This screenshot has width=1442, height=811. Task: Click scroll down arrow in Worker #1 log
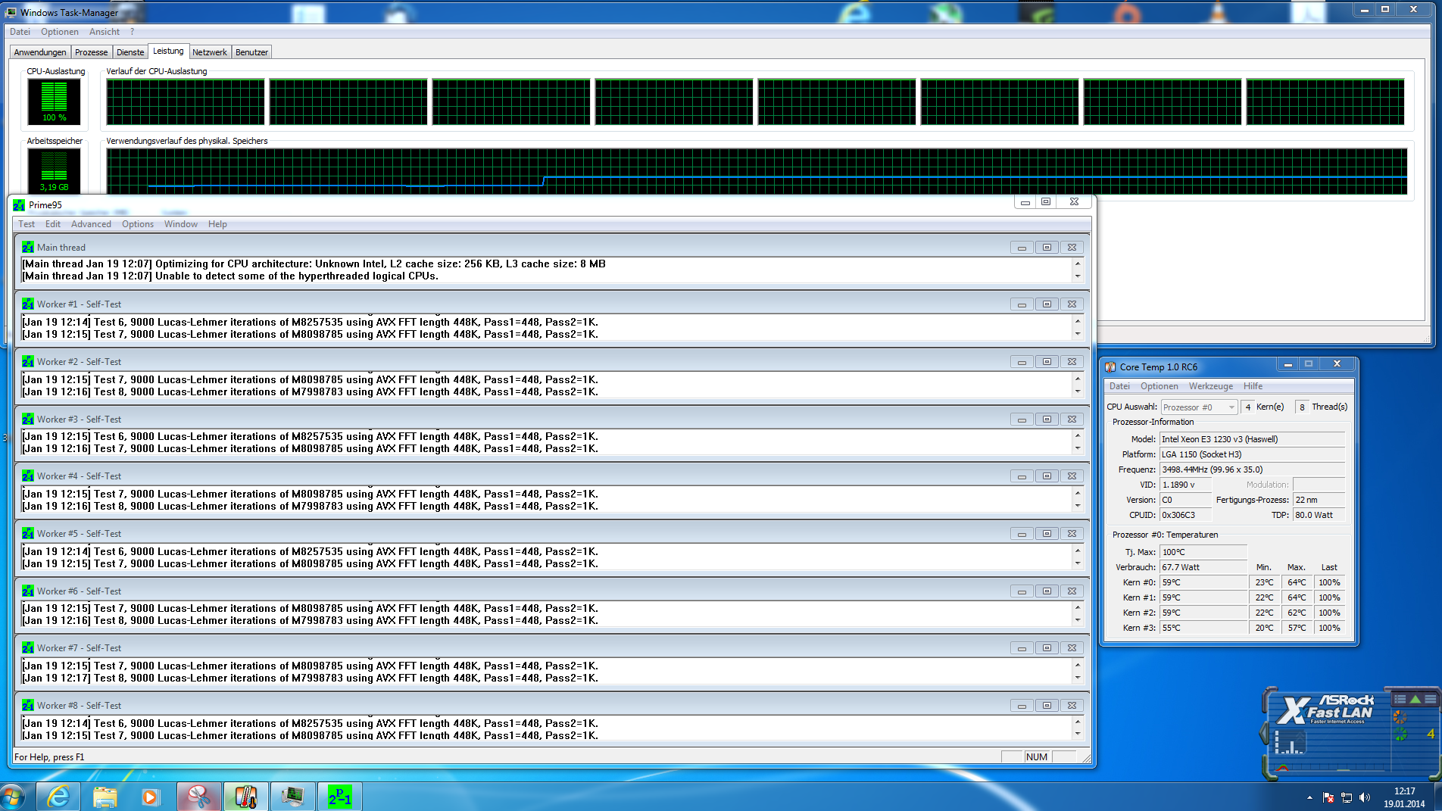(1077, 334)
